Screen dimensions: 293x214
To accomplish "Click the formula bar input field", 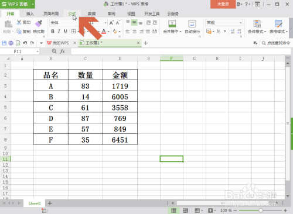I will (x=181, y=51).
